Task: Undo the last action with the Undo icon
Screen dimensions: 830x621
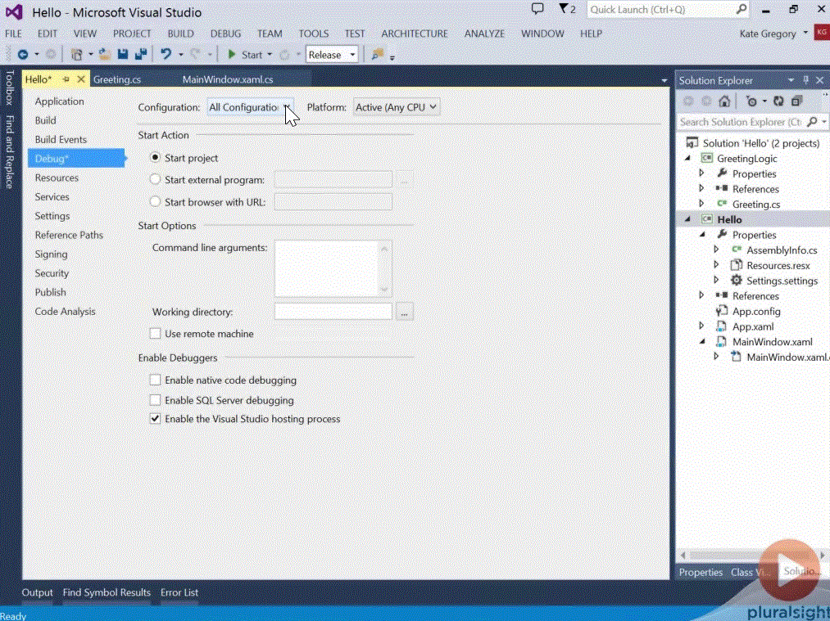Action: point(166,55)
